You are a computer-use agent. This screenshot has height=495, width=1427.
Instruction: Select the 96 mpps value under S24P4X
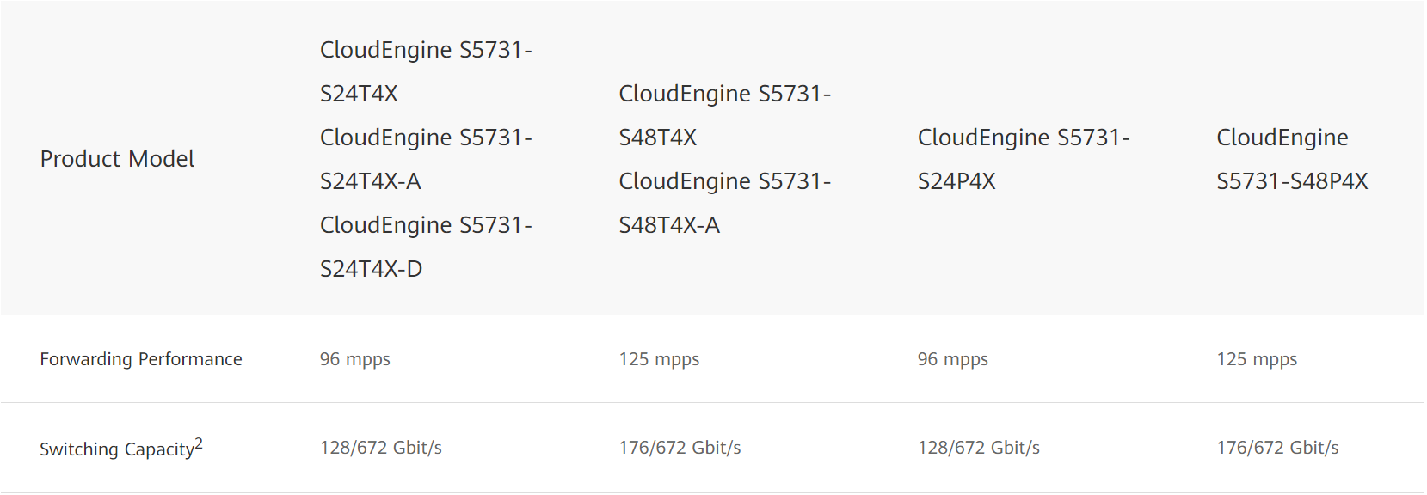click(952, 359)
